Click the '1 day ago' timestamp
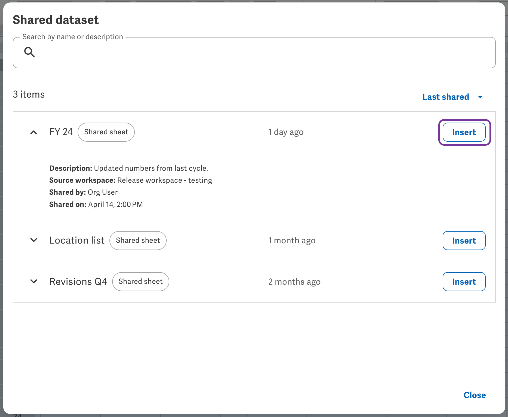 click(x=286, y=132)
